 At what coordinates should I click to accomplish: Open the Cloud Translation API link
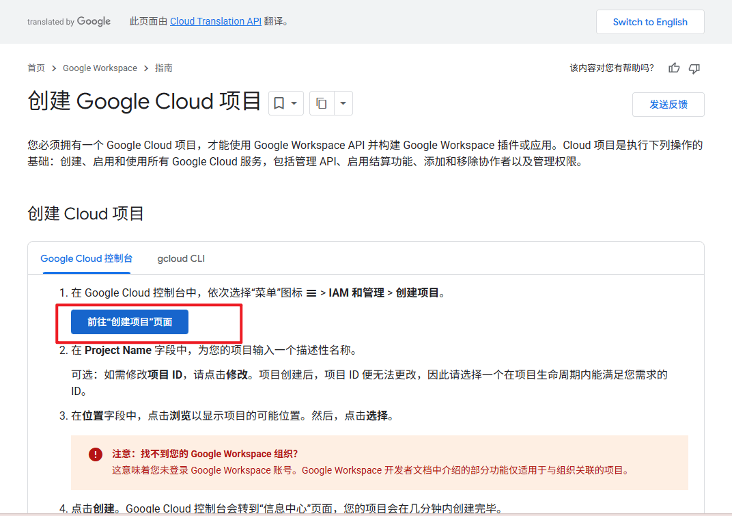click(x=216, y=21)
